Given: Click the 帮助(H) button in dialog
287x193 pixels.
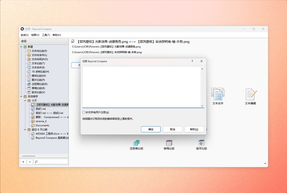Looking at the screenshot, I should click(x=194, y=129).
